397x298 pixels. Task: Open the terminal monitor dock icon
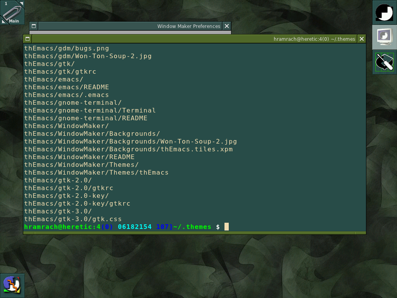pyautogui.click(x=384, y=37)
